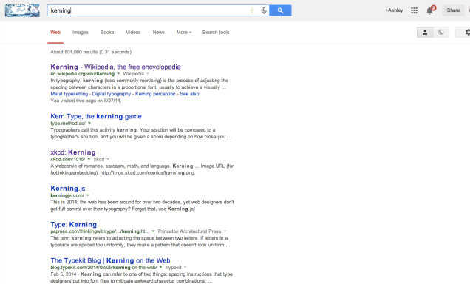Click into the search query field
The image size is (470, 284).
coord(149,10)
